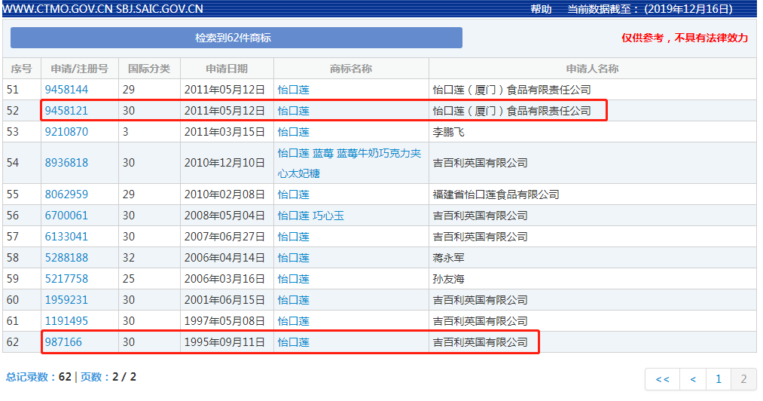Go to first page with << button
The image size is (763, 401).
[x=662, y=379]
